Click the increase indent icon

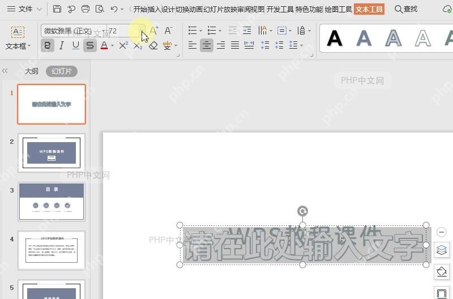[x=247, y=31]
